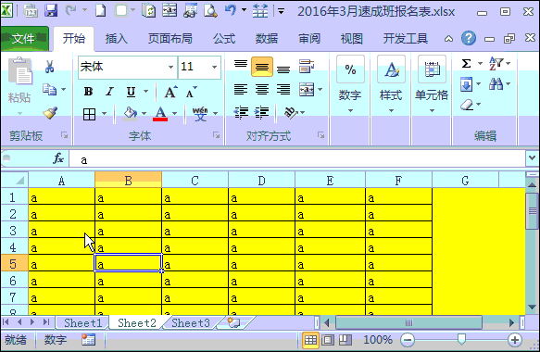The image size is (540, 352).
Task: Switch to Page Break Preview button
Action: tap(345, 340)
